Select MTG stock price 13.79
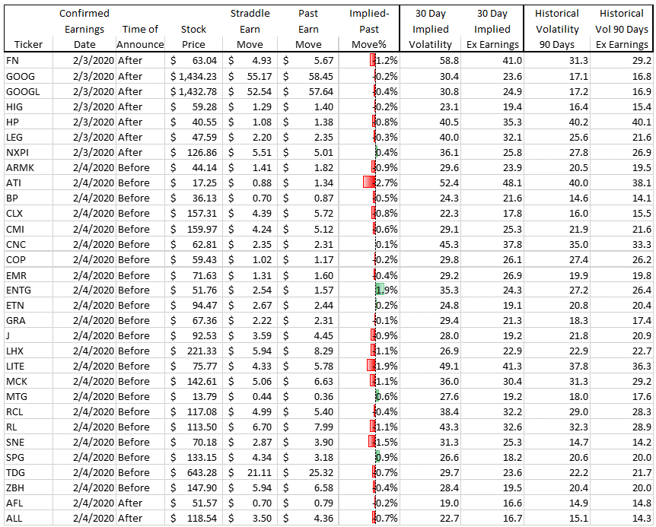 point(193,397)
